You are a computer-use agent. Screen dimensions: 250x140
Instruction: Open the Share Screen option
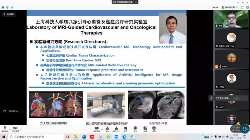[97, 128]
